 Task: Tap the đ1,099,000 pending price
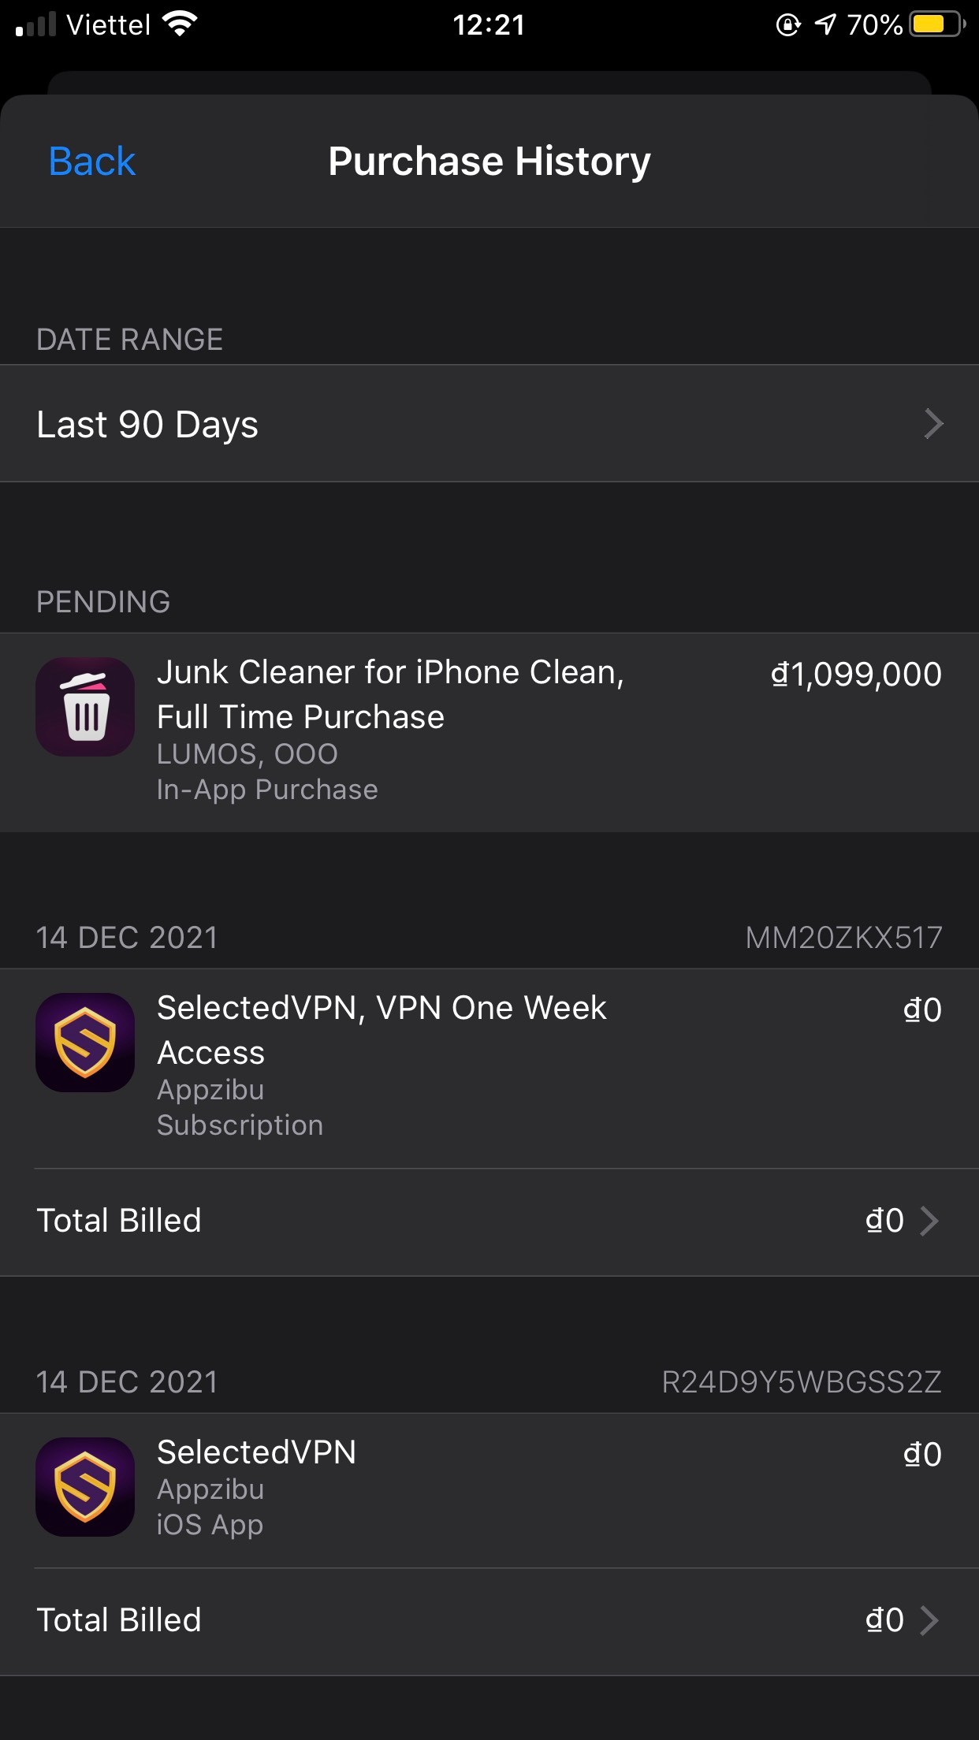click(x=856, y=675)
